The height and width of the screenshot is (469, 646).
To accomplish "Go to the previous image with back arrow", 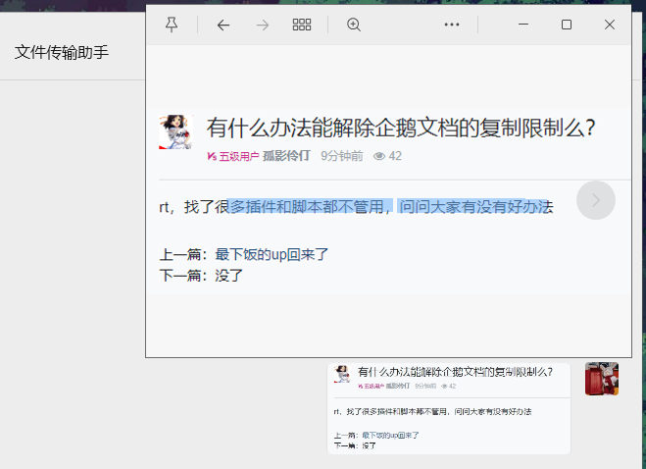I will coord(223,26).
